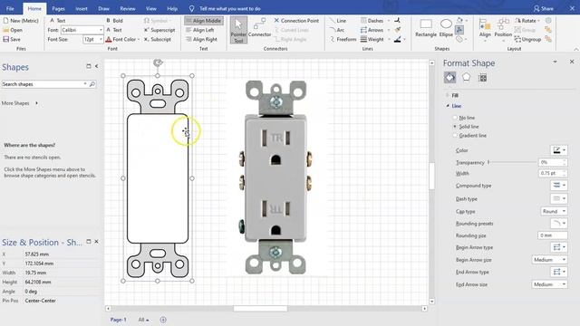580x326 pixels.
Task: Switch to the Draw ribbon tab
Action: 103,8
